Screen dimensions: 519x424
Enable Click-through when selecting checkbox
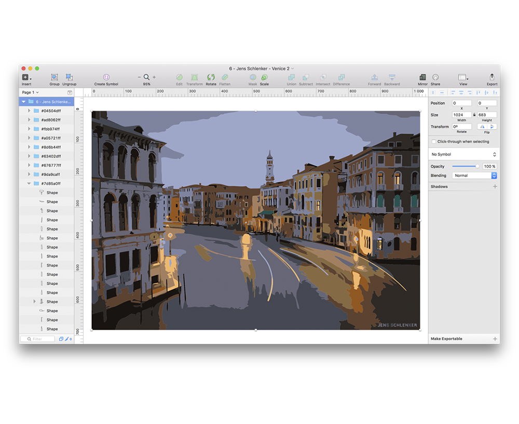click(433, 141)
